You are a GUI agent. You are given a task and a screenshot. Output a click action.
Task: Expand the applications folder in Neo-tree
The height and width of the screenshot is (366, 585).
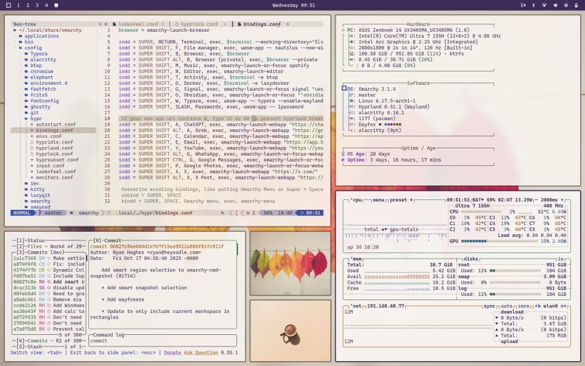coord(41,36)
